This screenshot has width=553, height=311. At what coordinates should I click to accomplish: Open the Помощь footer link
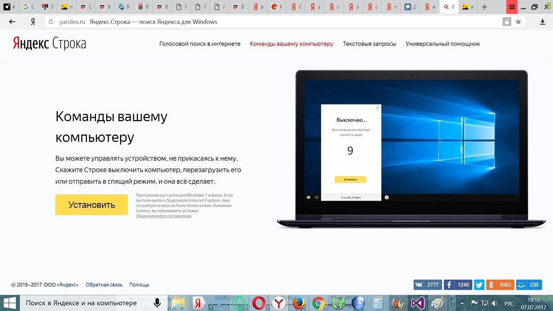[x=139, y=285]
